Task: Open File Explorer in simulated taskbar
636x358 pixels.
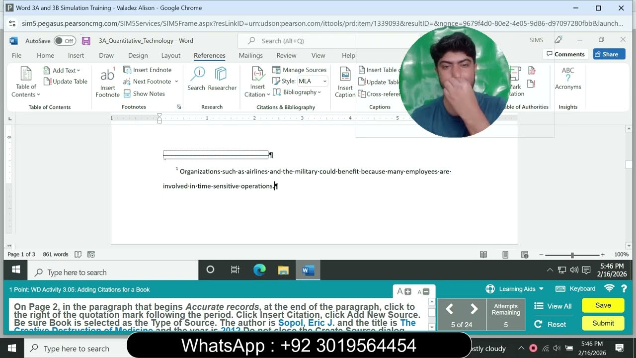Action: click(283, 270)
